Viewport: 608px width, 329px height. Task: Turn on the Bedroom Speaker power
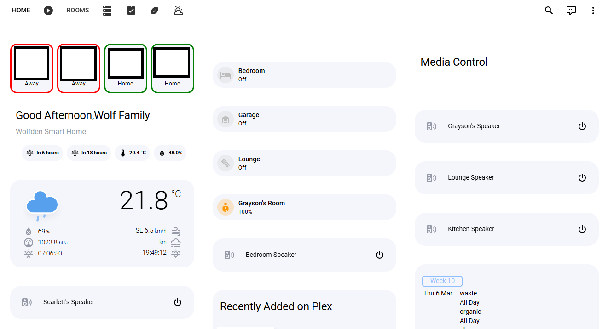coord(380,255)
